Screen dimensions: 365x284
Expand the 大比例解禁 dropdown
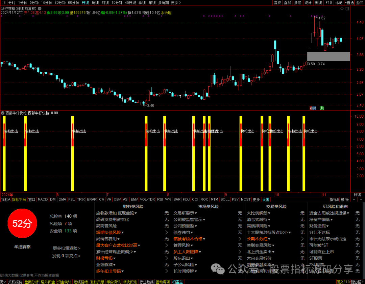[x=259, y=213]
